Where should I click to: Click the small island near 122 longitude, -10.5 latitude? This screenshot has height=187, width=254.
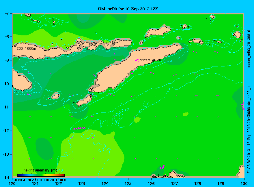(x=55, y=96)
